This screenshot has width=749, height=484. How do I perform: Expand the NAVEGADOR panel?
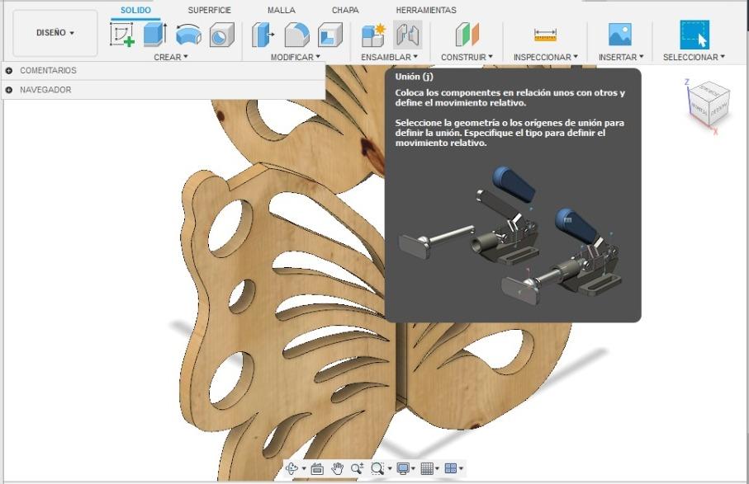[8, 90]
